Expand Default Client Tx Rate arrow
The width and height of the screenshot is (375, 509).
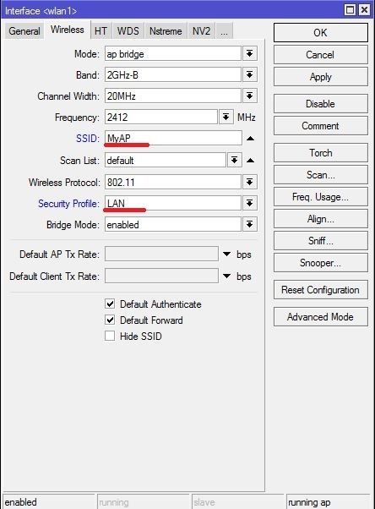pyautogui.click(x=226, y=276)
